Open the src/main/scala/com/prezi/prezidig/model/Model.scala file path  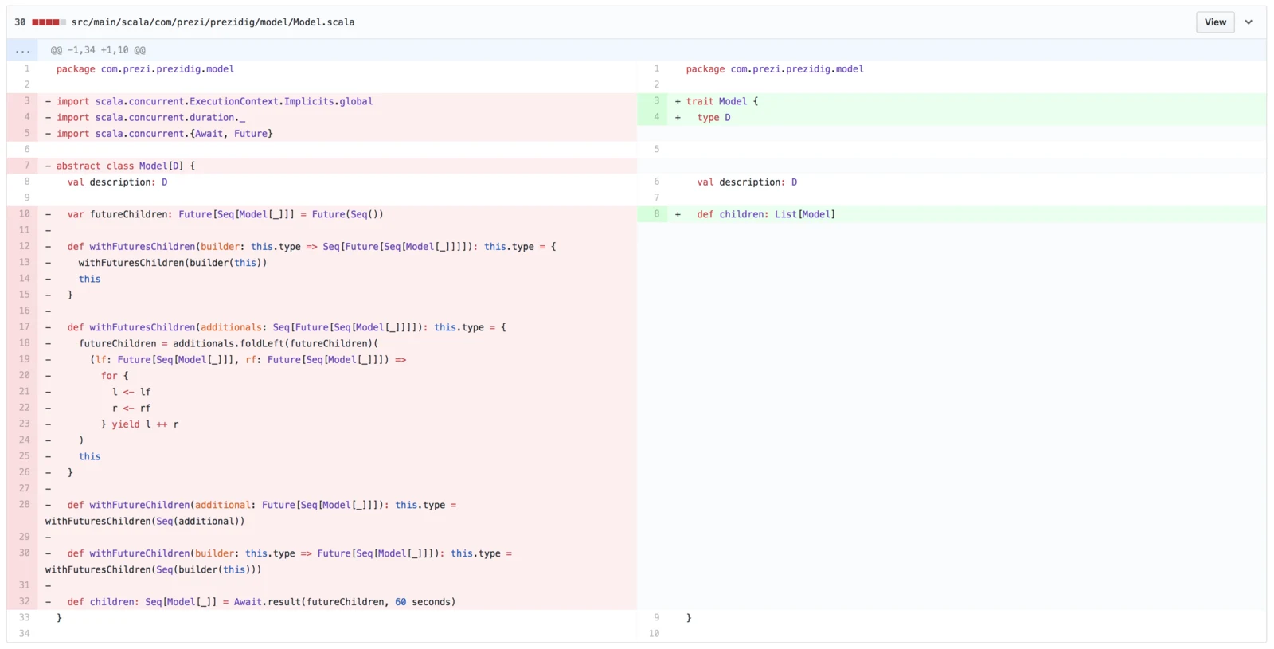[x=213, y=22]
